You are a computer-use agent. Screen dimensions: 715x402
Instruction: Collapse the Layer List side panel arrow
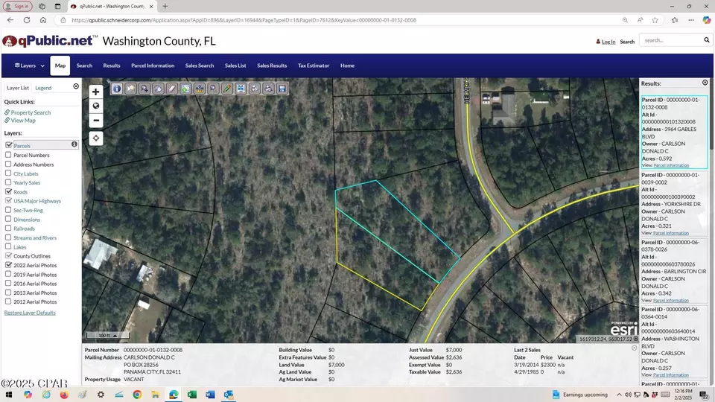[76, 86]
